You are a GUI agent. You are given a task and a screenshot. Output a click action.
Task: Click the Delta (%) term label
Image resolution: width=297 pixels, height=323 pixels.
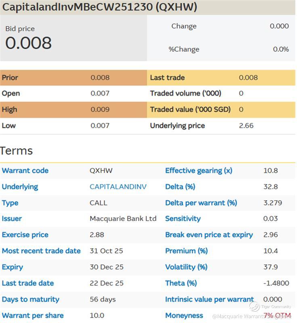click(x=180, y=187)
